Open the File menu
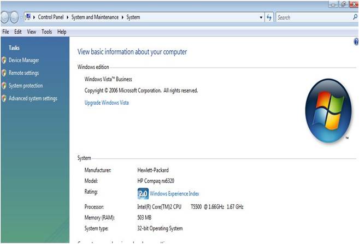This screenshot has width=359, height=244. (5, 32)
